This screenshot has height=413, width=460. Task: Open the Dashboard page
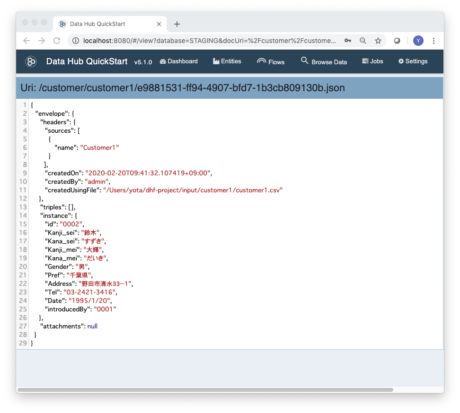click(x=179, y=61)
